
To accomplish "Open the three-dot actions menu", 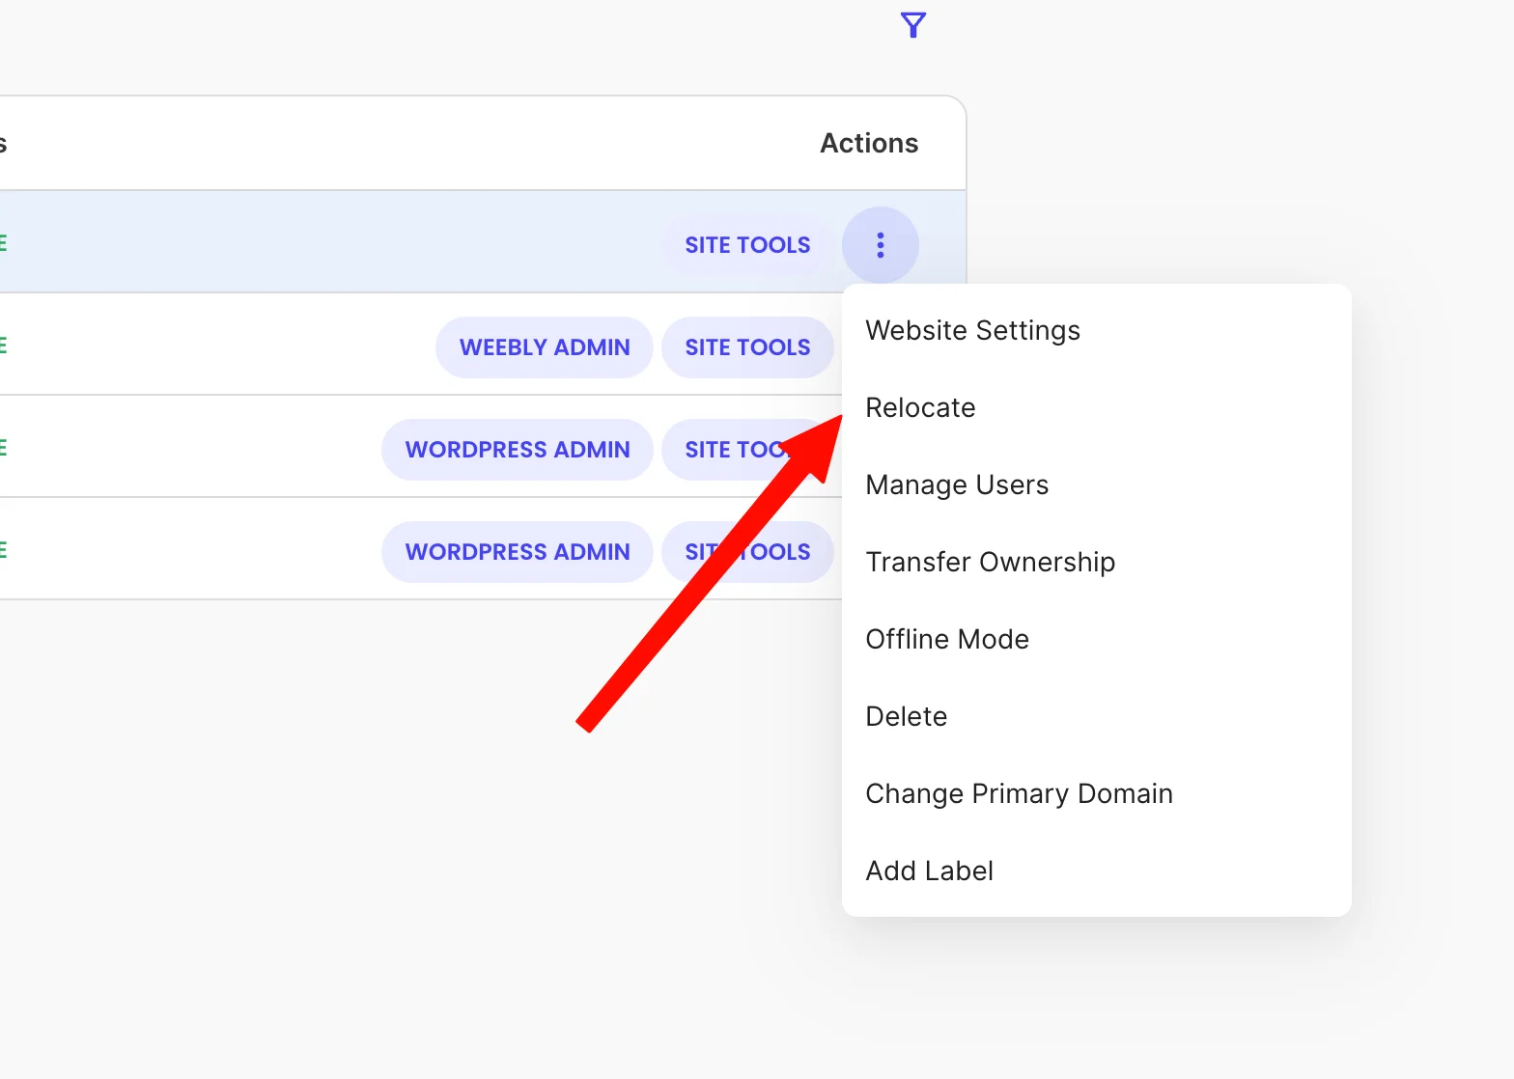I will click(x=880, y=245).
